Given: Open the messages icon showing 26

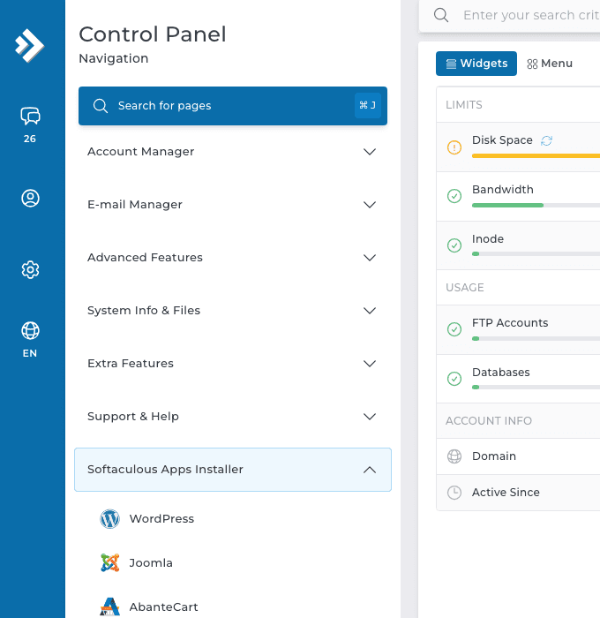Looking at the screenshot, I should [x=30, y=117].
